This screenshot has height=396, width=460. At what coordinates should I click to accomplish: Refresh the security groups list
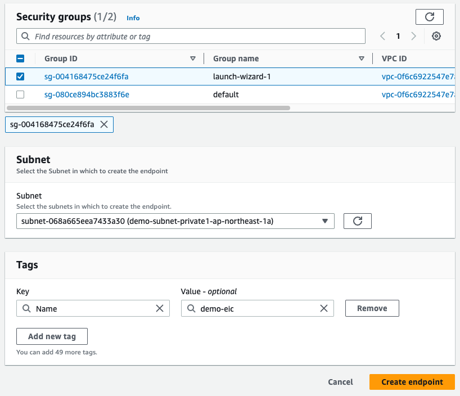click(429, 17)
